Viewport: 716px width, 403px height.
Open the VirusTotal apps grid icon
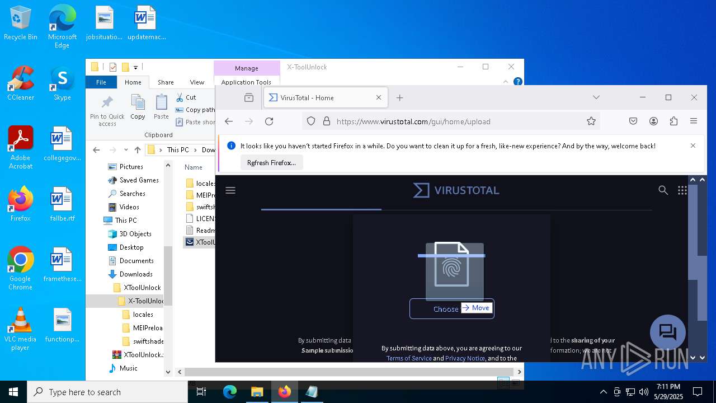tap(682, 190)
